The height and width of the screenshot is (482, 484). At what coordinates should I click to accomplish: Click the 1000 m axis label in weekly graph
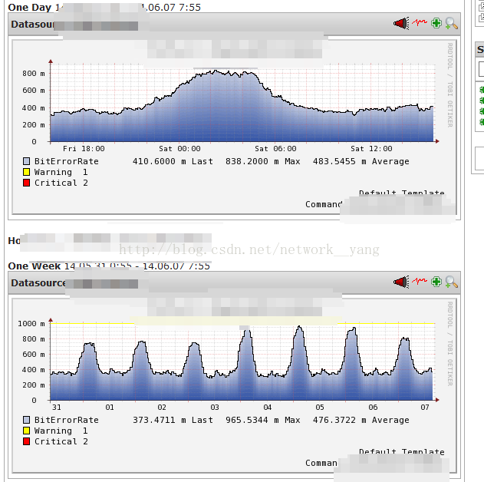point(31,324)
